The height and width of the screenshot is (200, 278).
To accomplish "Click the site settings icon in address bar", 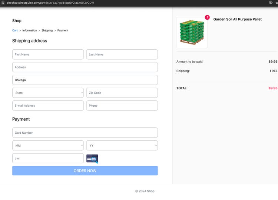I will (3, 3).
